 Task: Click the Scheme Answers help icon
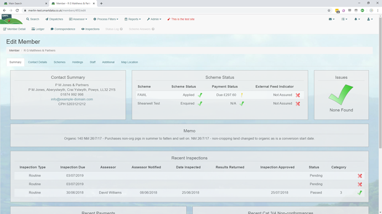(x=153, y=29)
